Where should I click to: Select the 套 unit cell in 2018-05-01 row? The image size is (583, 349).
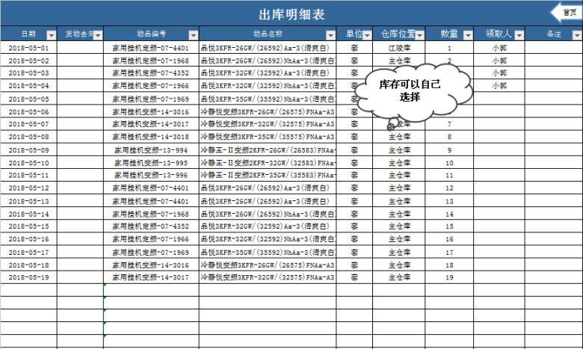[x=354, y=48]
